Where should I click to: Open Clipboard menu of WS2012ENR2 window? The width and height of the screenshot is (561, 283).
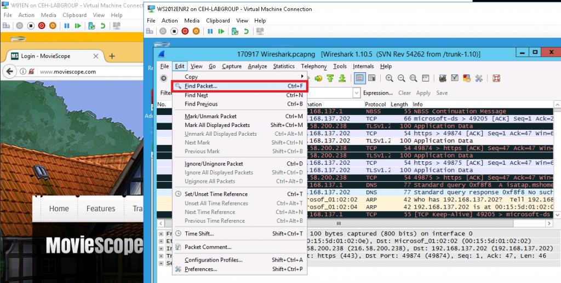pyautogui.click(x=217, y=21)
